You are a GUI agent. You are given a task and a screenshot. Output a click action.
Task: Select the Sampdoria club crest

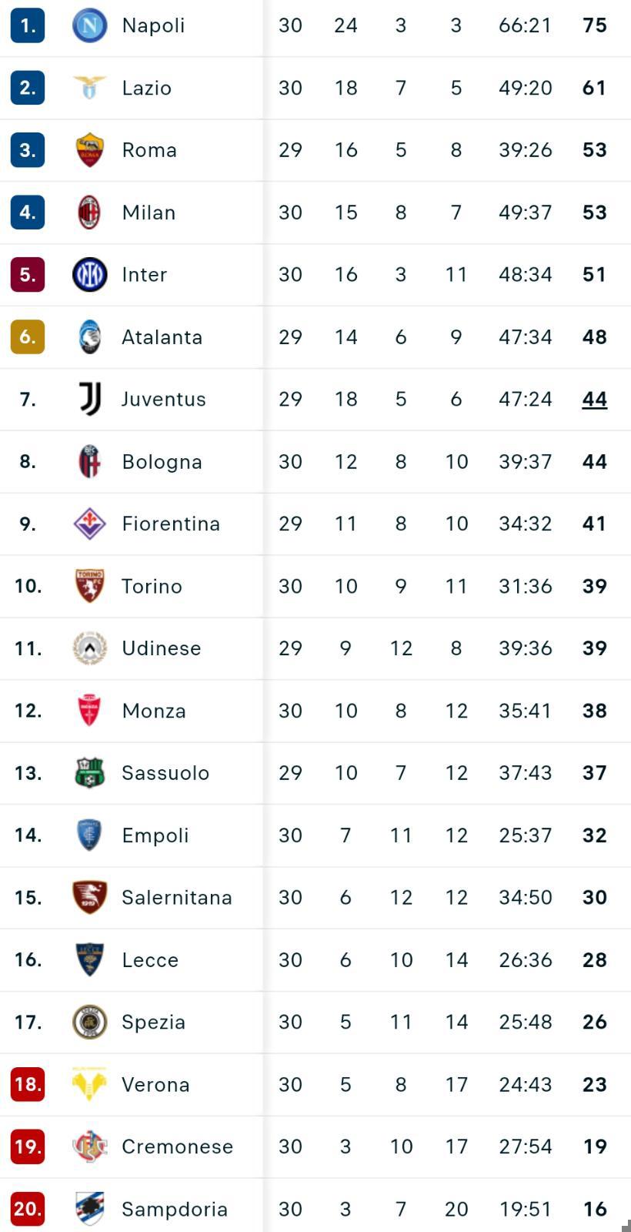89,1209
